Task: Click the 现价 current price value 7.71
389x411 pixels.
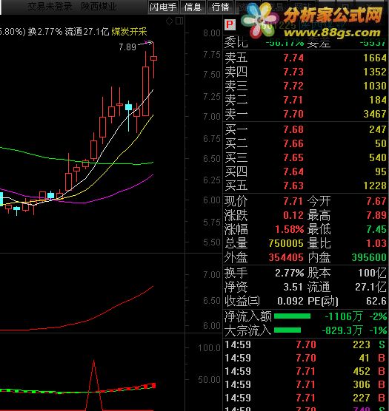Action: [x=293, y=201]
